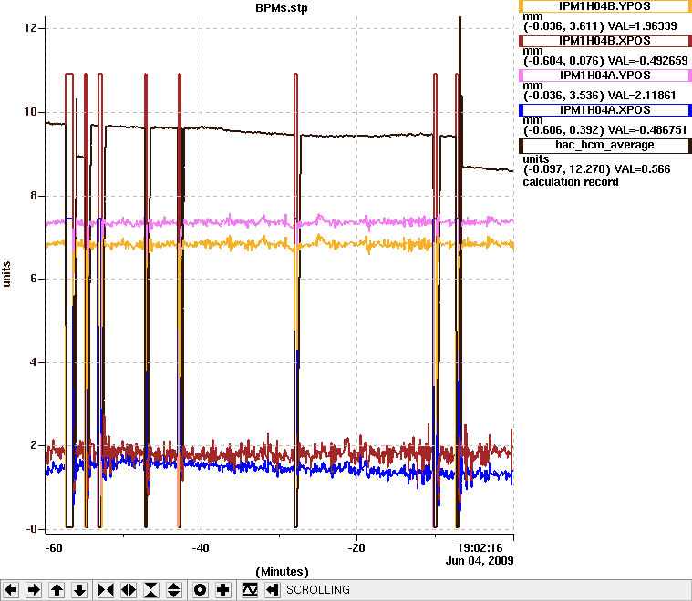The width and height of the screenshot is (692, 601).
Task: Click the arrow-to-bar scroll mode icon
Action: coord(273,589)
